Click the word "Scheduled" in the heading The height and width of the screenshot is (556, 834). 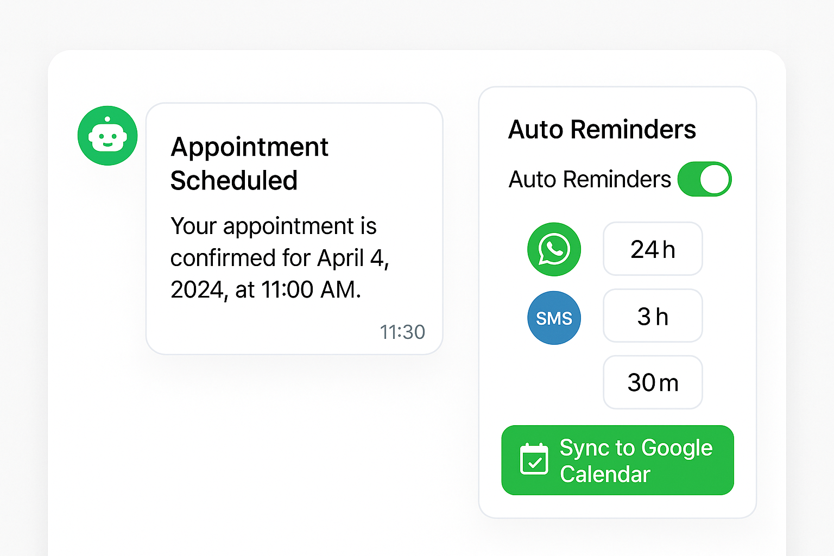(x=234, y=180)
